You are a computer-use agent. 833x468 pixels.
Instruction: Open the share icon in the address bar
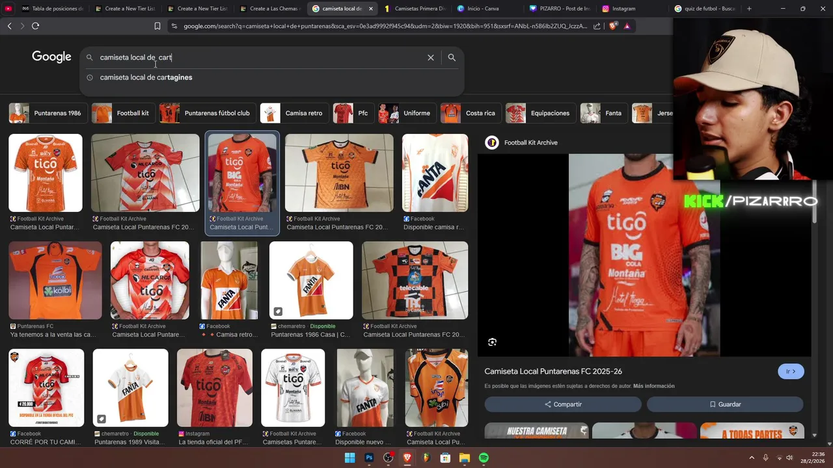597,26
